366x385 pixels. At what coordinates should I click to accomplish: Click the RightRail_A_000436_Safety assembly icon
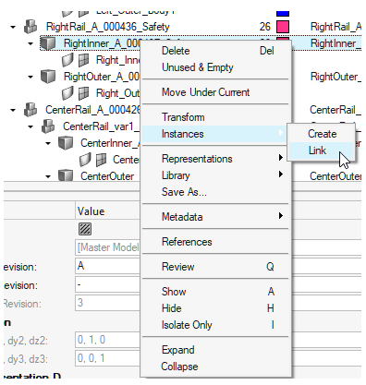click(30, 27)
